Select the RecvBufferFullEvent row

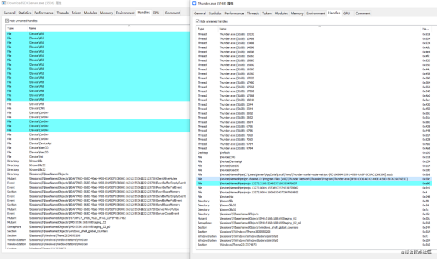tap(98, 187)
